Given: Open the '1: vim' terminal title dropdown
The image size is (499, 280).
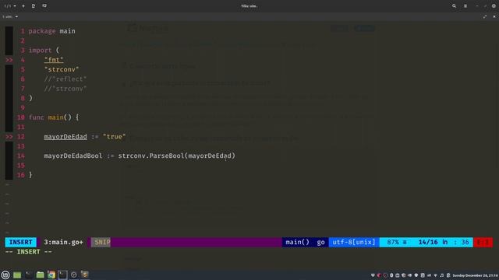Looking at the screenshot, I should [x=10, y=16].
